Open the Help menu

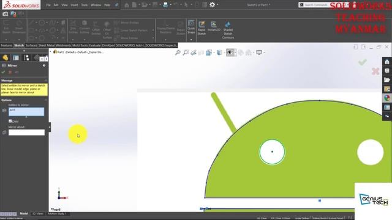107,5
